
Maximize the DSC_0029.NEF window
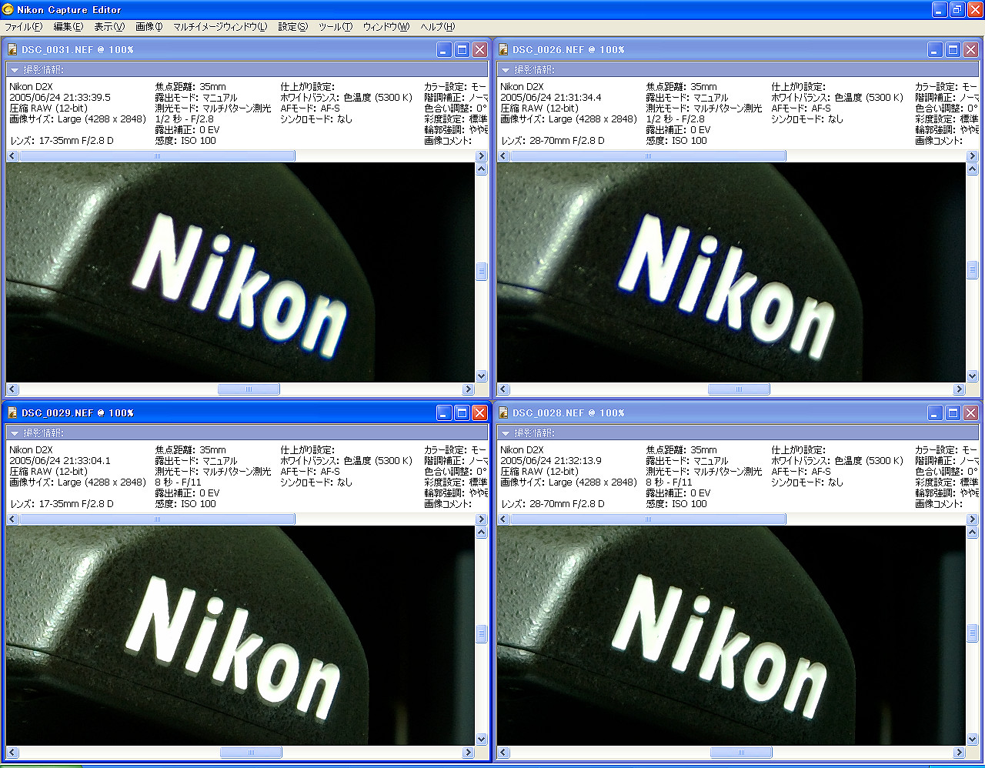462,412
